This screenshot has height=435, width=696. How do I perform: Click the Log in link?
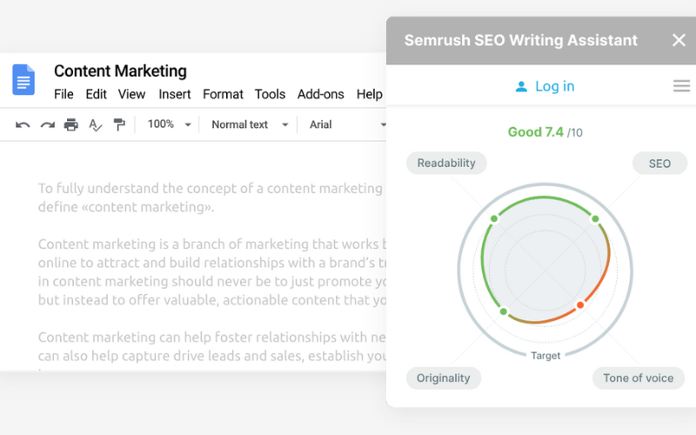click(545, 86)
